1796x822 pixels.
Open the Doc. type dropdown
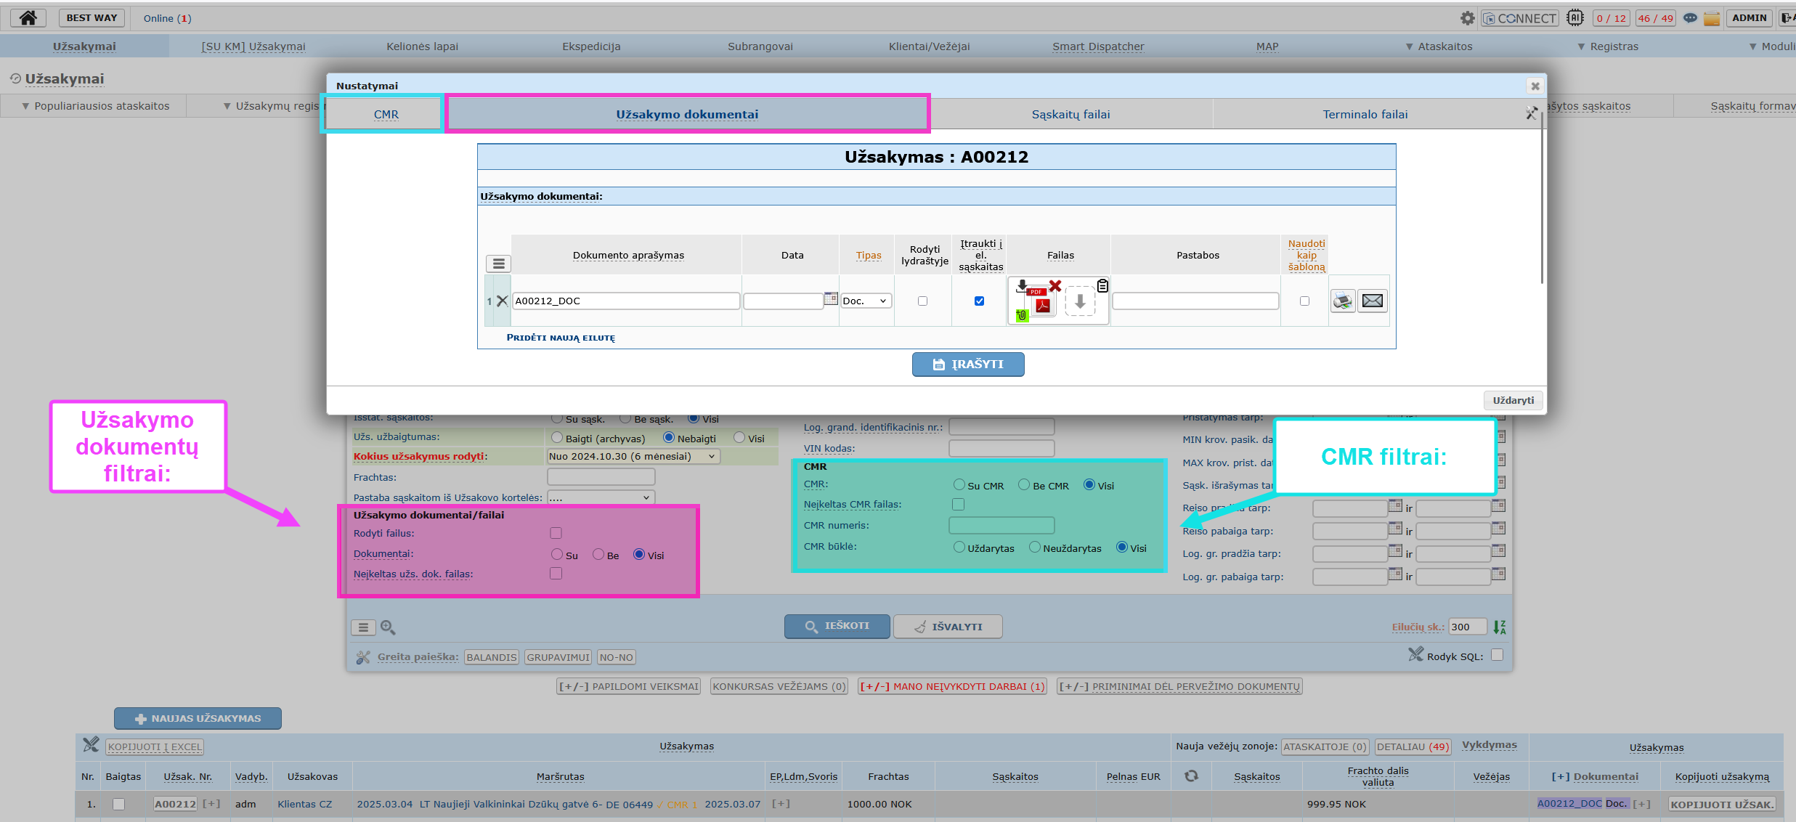pyautogui.click(x=866, y=301)
